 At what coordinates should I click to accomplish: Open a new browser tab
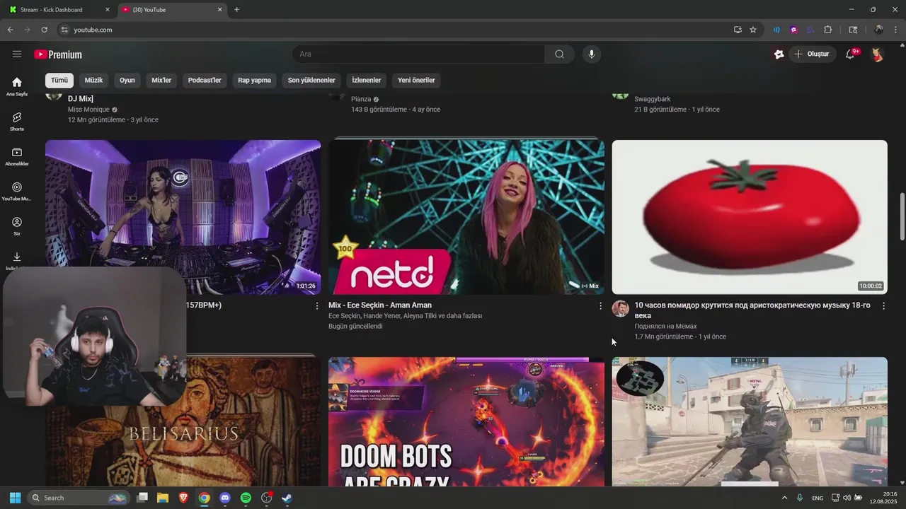point(236,10)
